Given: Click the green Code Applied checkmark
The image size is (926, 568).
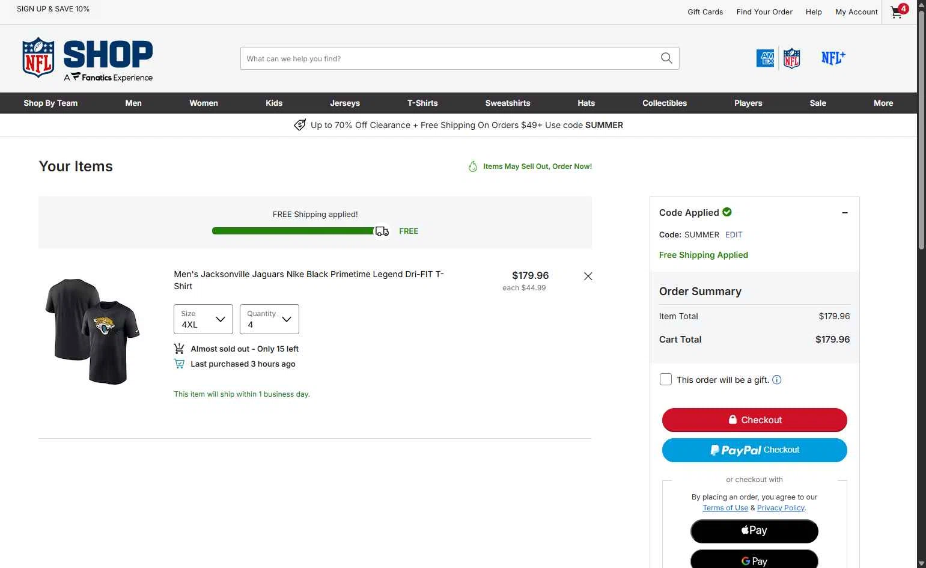Looking at the screenshot, I should pos(727,212).
